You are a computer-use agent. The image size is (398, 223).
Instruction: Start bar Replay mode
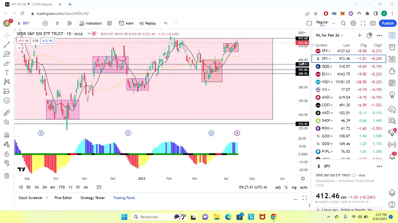coord(148,23)
